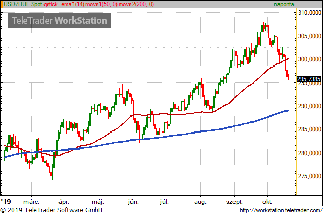Image resolution: width=323 pixels, height=215 pixels.
Task: Click the 300,0000 price axis label
Action: pyautogui.click(x=310, y=59)
